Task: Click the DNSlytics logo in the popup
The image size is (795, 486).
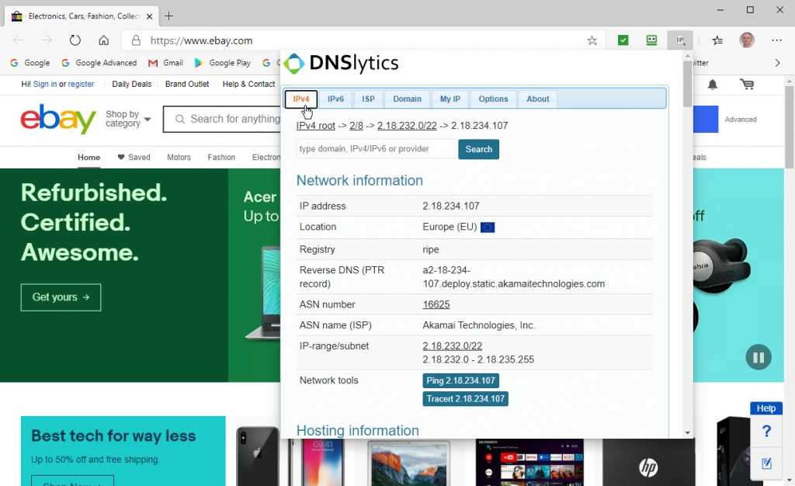Action: coord(340,64)
